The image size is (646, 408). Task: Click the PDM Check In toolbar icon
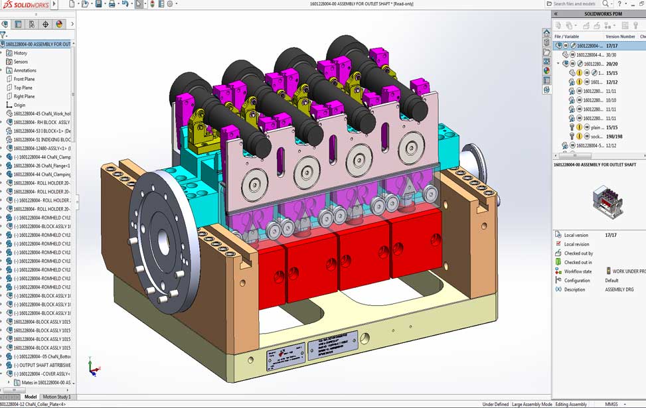coord(597,25)
